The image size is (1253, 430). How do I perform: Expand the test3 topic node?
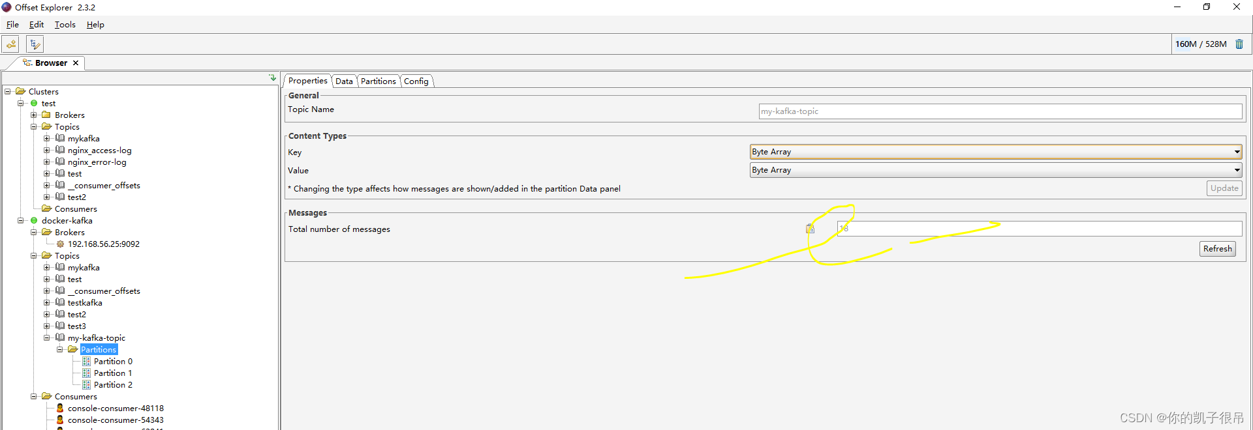tap(47, 326)
